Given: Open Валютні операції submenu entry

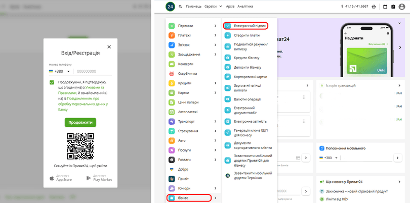Looking at the screenshot, I should point(247,99).
